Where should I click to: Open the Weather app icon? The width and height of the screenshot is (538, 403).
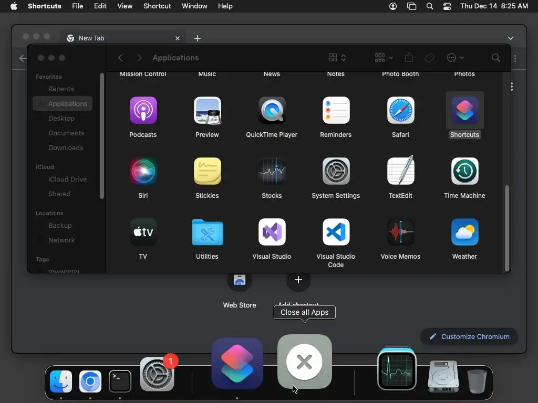[464, 232]
